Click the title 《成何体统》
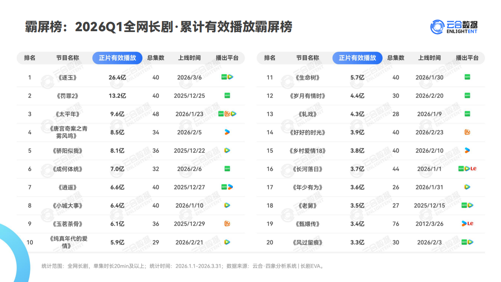This screenshot has width=501, height=282. 67,169
